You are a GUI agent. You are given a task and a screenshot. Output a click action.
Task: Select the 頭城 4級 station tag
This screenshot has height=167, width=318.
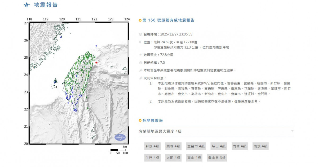click(x=173, y=146)
